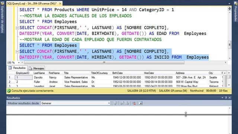
Task: Click the find message in code icon
Action: click(115, 103)
